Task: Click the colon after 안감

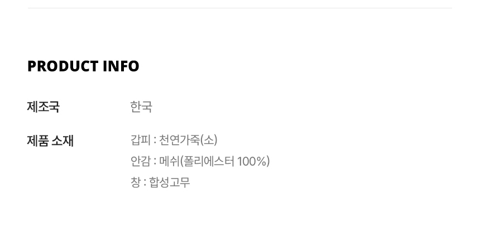Action: click(x=155, y=162)
